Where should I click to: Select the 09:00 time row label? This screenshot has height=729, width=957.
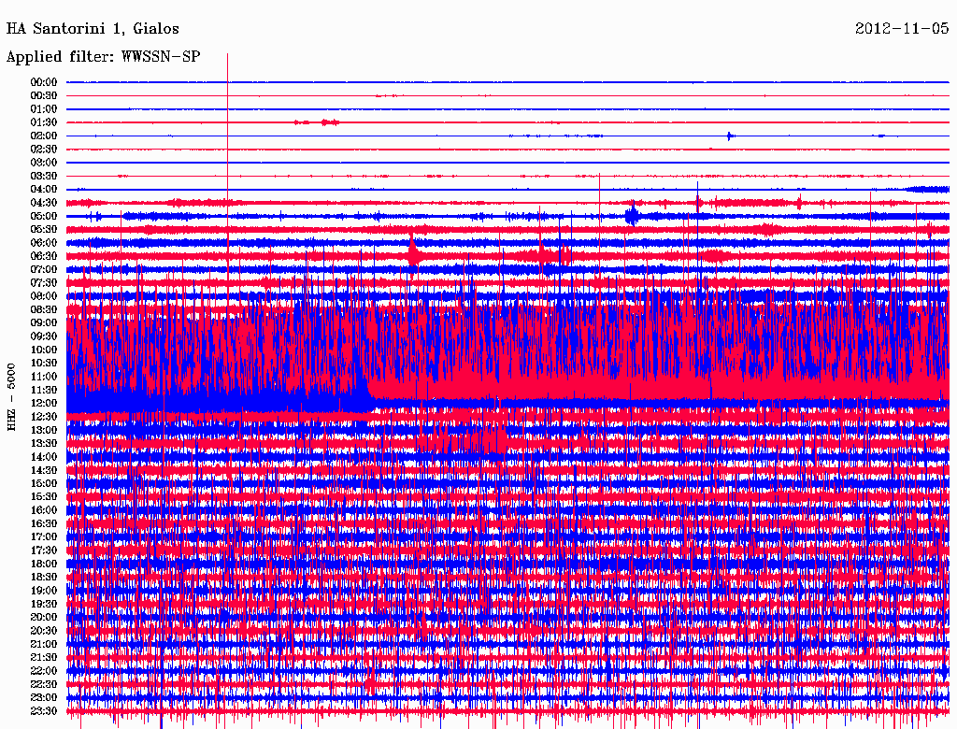pos(44,323)
